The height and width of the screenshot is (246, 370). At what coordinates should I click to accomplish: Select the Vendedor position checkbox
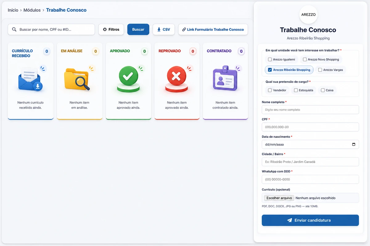pyautogui.click(x=270, y=90)
